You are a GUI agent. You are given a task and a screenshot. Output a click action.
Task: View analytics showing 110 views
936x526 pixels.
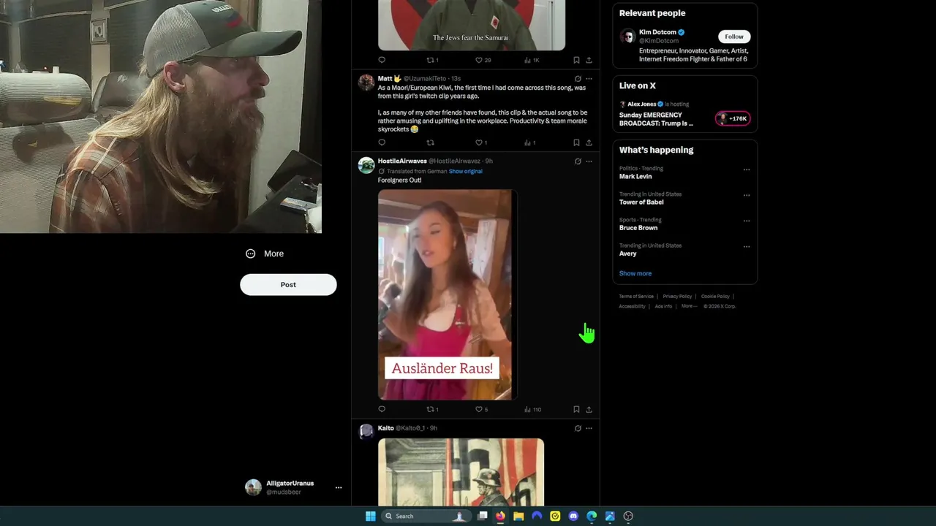[532, 409]
